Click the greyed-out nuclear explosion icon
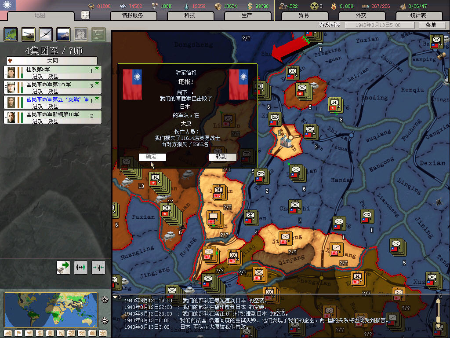 [81, 34]
